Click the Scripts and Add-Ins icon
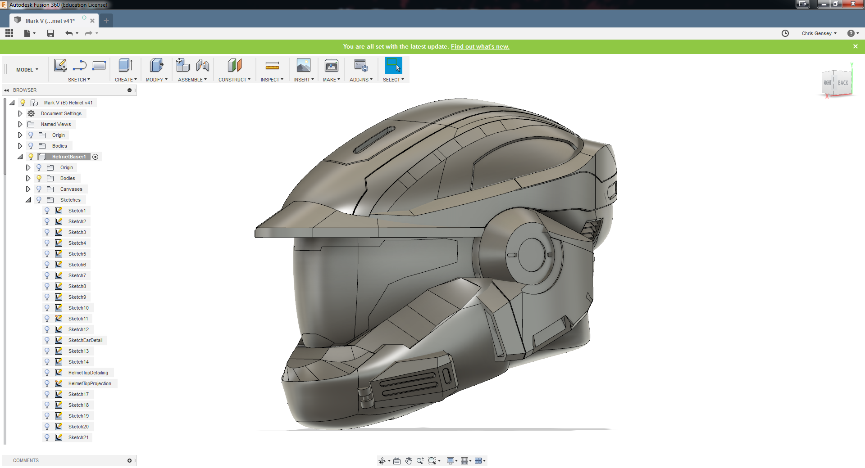 coord(361,66)
